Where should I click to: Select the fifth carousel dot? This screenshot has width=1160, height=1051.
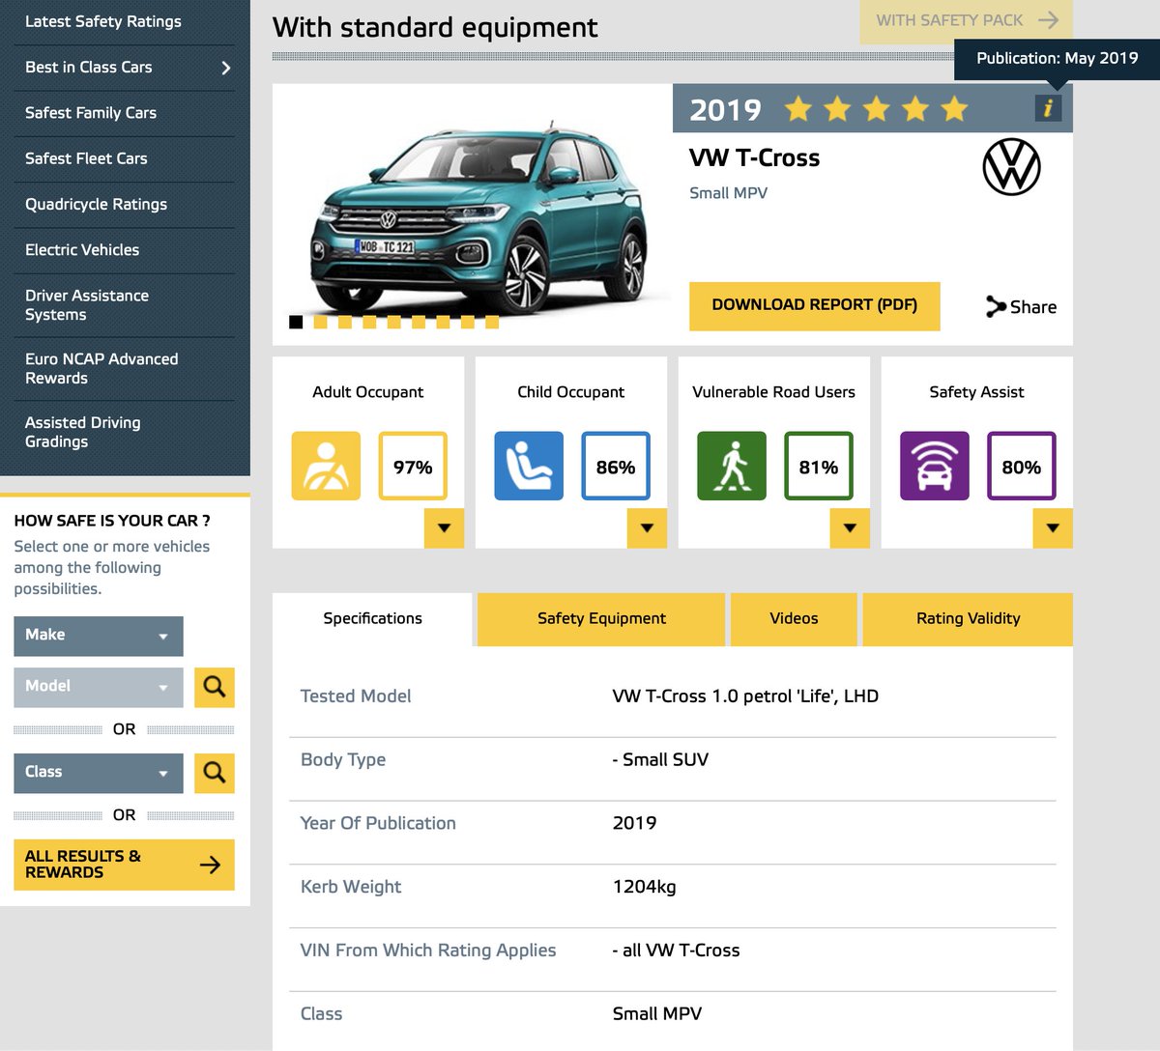(x=394, y=322)
